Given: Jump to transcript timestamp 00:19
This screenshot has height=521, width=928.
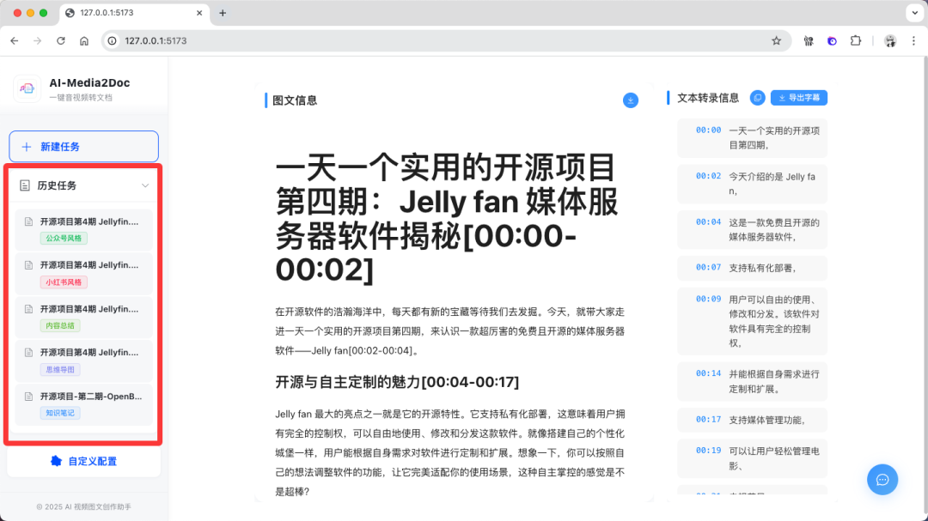Looking at the screenshot, I should coord(708,450).
